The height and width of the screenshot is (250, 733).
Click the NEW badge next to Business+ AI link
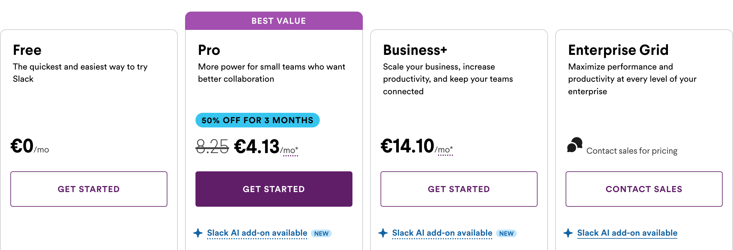[506, 233]
